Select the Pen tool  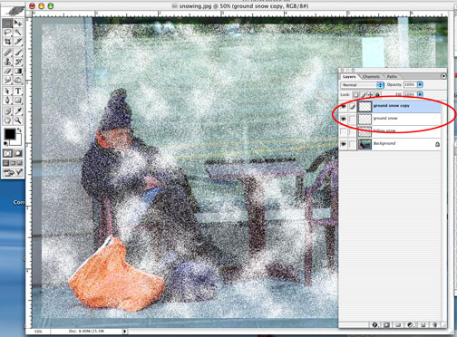pos(7,101)
